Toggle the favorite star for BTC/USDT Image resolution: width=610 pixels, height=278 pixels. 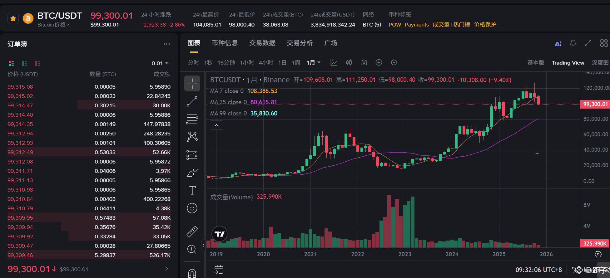[x=13, y=19]
